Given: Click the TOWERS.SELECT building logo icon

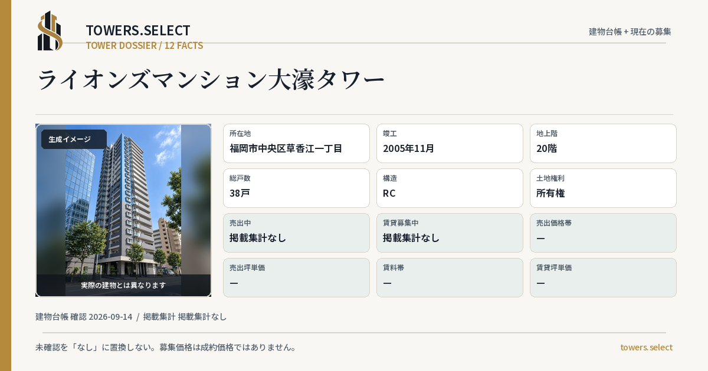Looking at the screenshot, I should coord(50,31).
